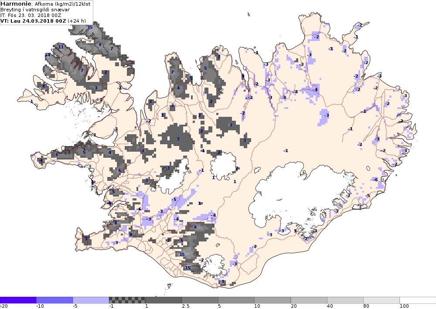436x309 pixels.
Task: Select the 80 to 100 legend swatch
Action: tap(381, 300)
